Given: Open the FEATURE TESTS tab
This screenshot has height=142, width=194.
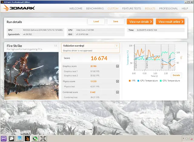Looking at the screenshot, I should click(132, 8).
